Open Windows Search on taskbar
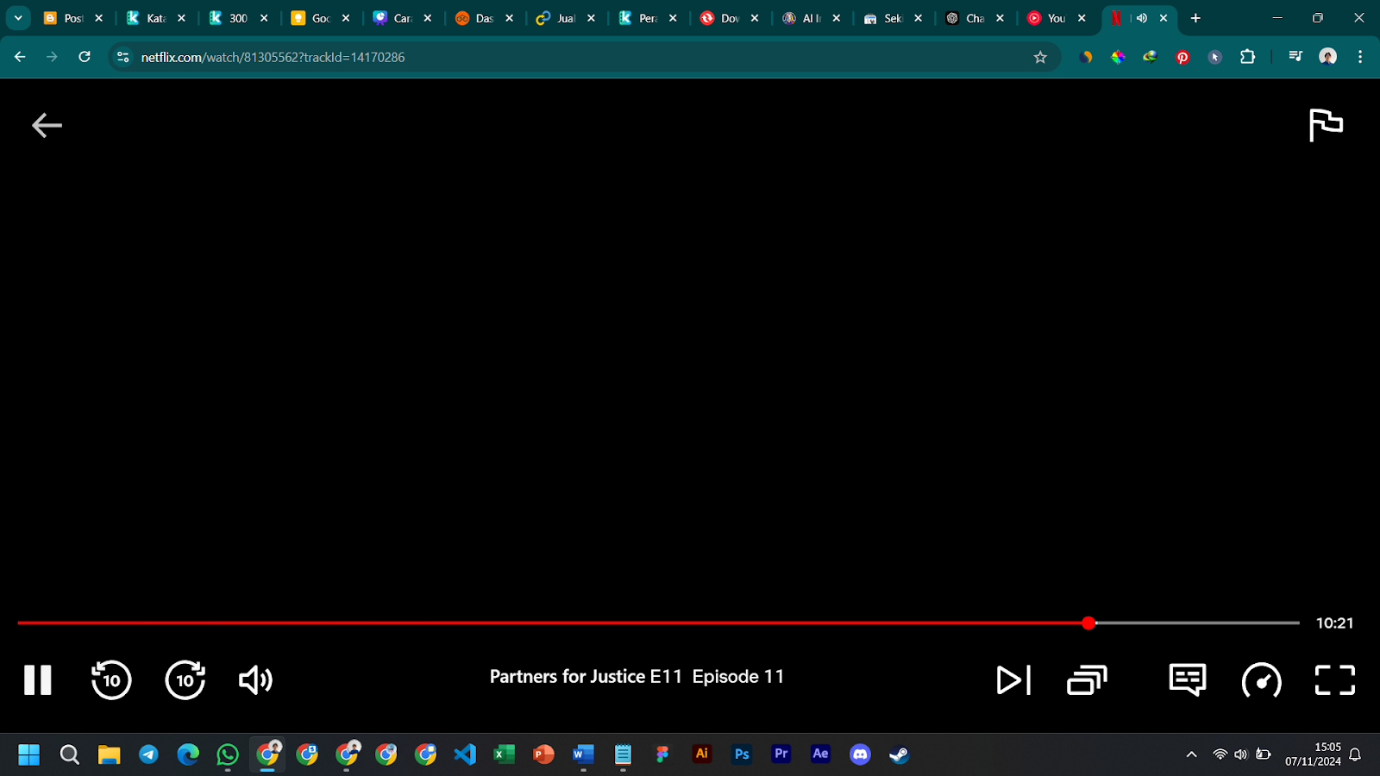 coord(69,755)
